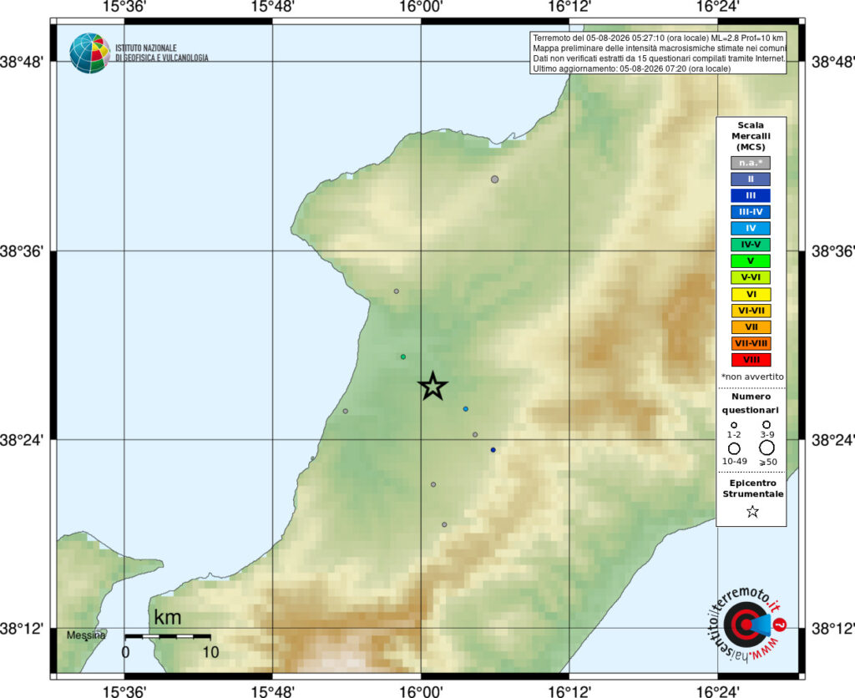Select the light blue IV intensity map marker
855x698 pixels.
coord(466,409)
